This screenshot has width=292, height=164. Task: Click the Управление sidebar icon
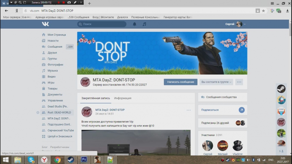[x=43, y=101]
